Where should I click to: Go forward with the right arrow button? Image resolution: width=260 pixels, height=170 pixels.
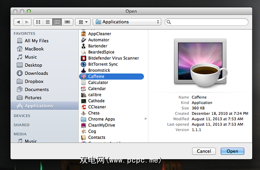27,22
